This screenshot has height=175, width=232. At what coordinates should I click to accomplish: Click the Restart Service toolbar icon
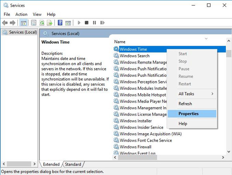click(102, 23)
